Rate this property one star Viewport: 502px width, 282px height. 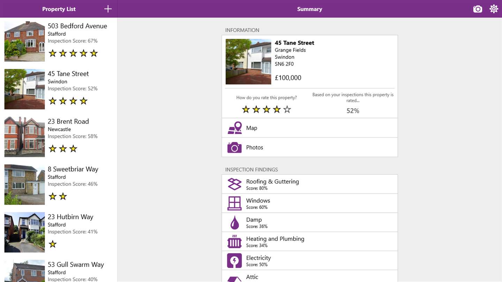tap(246, 110)
